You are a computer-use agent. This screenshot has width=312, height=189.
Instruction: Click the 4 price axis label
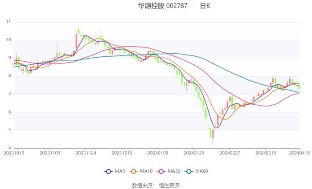(9, 148)
